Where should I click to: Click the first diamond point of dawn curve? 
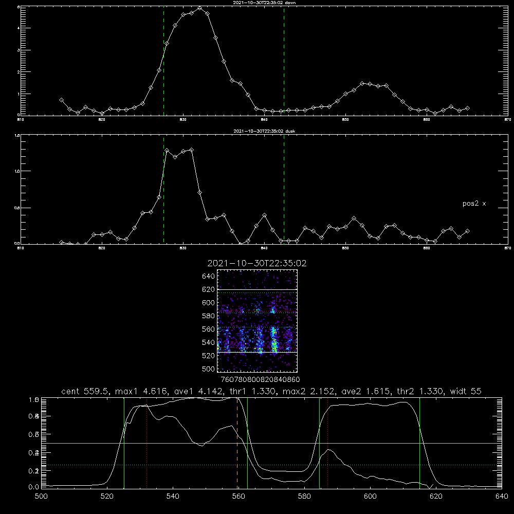point(61,100)
